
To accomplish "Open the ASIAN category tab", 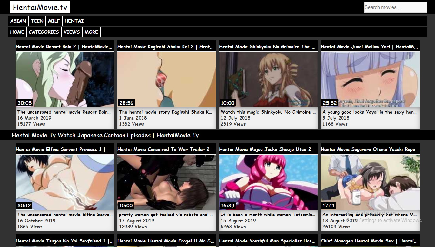I will point(18,21).
